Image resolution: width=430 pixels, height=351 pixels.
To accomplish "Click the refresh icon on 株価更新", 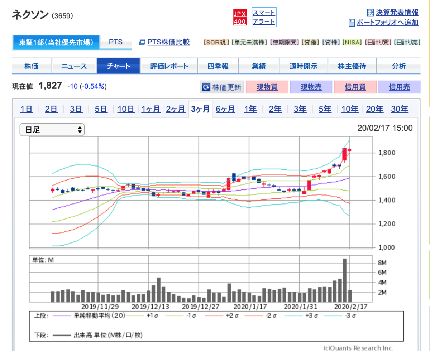I will tap(206, 87).
